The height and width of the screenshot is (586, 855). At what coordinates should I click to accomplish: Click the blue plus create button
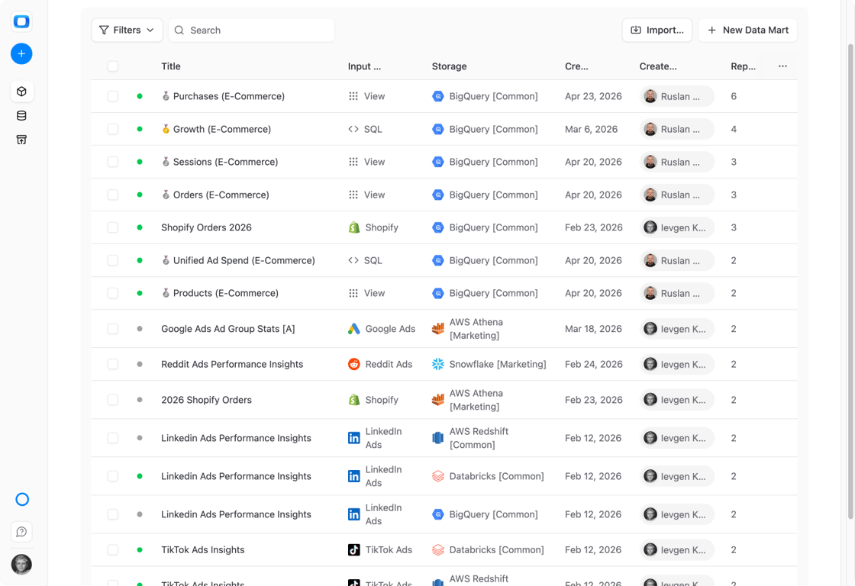21,53
